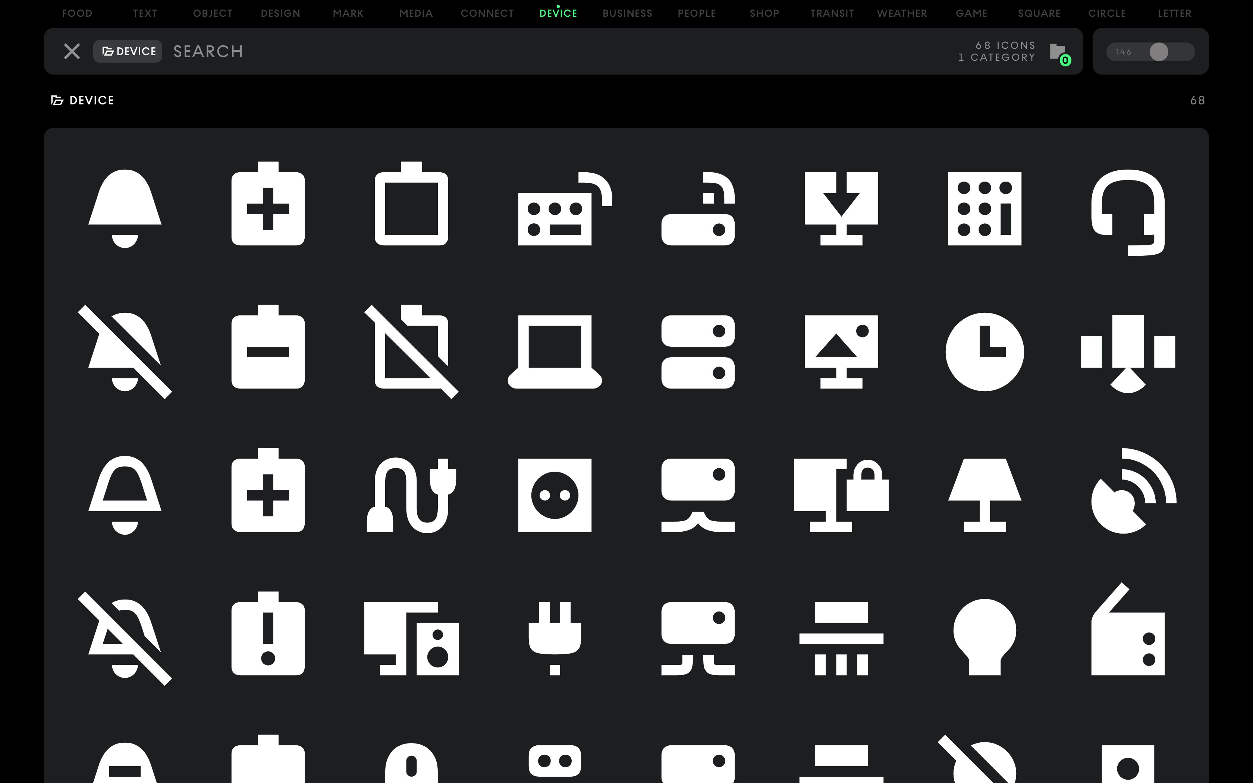1253x783 pixels.
Task: Open the BUSINESS category tab
Action: click(627, 13)
